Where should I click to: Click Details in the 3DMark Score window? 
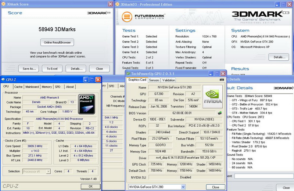(76, 69)
